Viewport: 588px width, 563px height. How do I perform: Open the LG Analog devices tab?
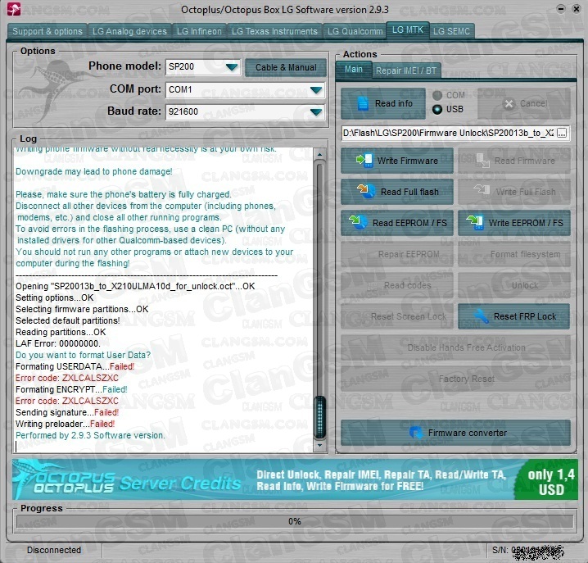click(x=129, y=31)
